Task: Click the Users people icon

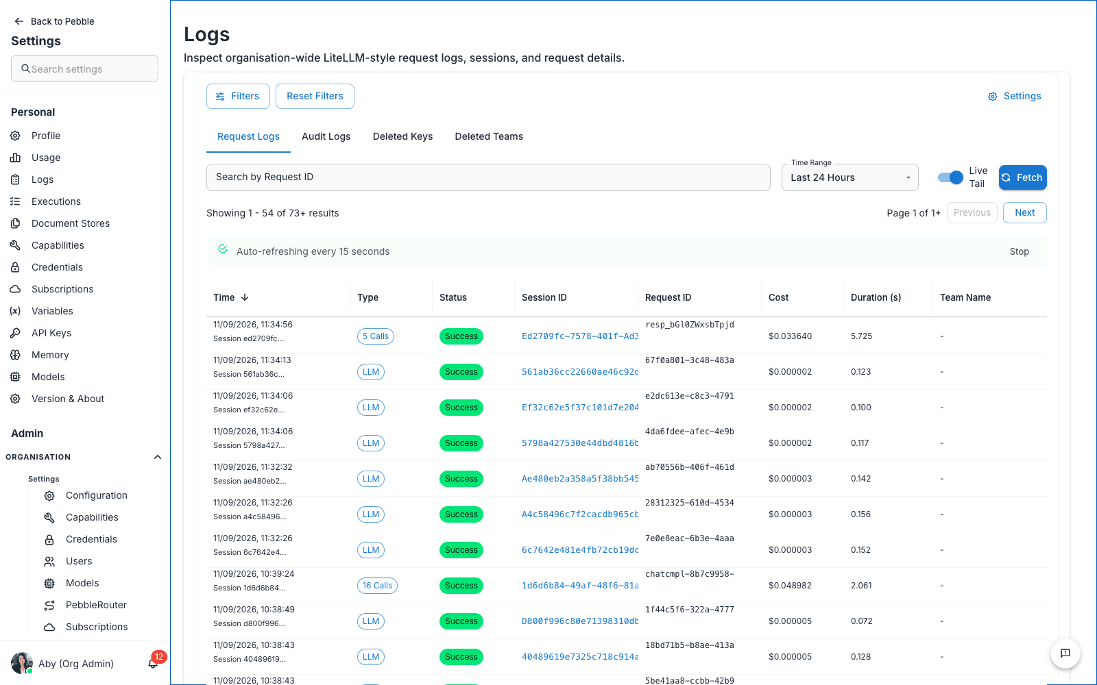Action: (49, 562)
